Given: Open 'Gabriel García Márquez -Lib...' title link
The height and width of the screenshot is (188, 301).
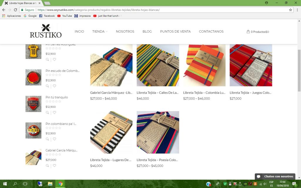Looking at the screenshot, I should 111,93.
